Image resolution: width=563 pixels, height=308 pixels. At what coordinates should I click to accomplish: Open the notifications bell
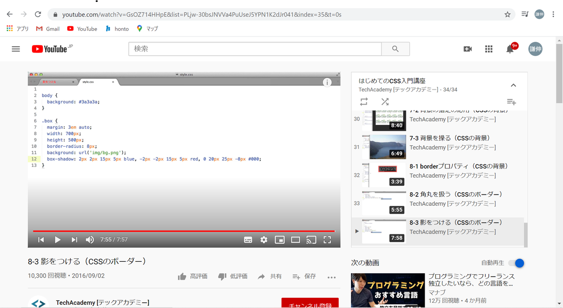pyautogui.click(x=510, y=49)
